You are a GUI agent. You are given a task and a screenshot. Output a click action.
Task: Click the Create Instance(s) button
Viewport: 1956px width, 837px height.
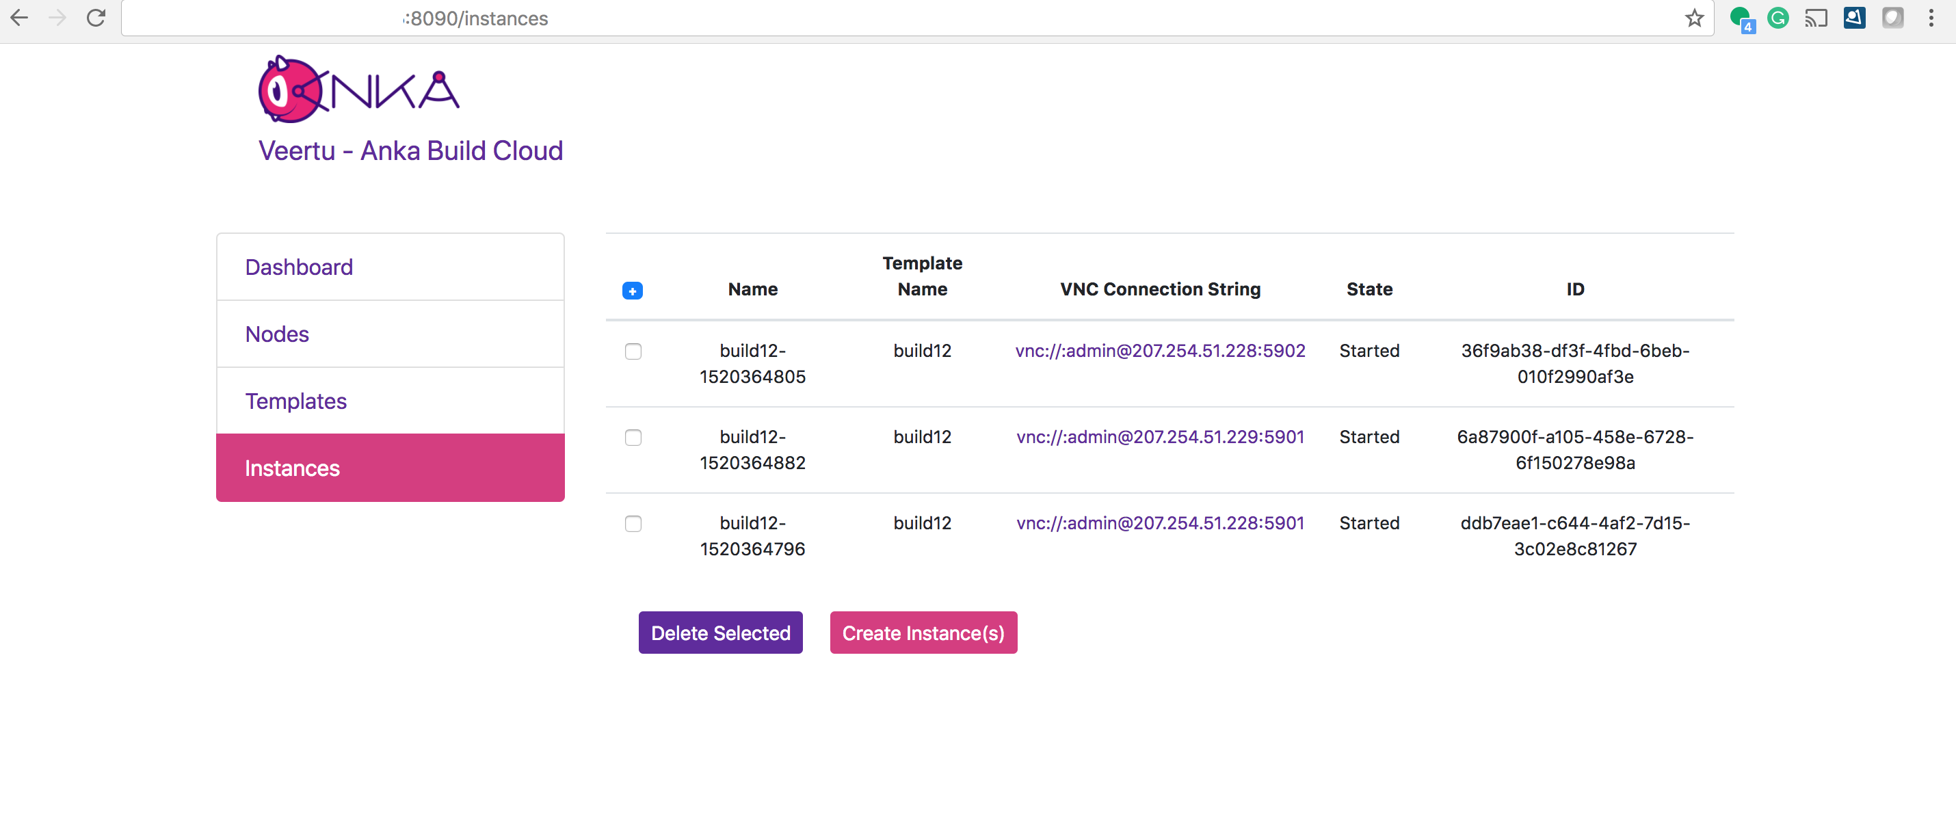click(923, 633)
